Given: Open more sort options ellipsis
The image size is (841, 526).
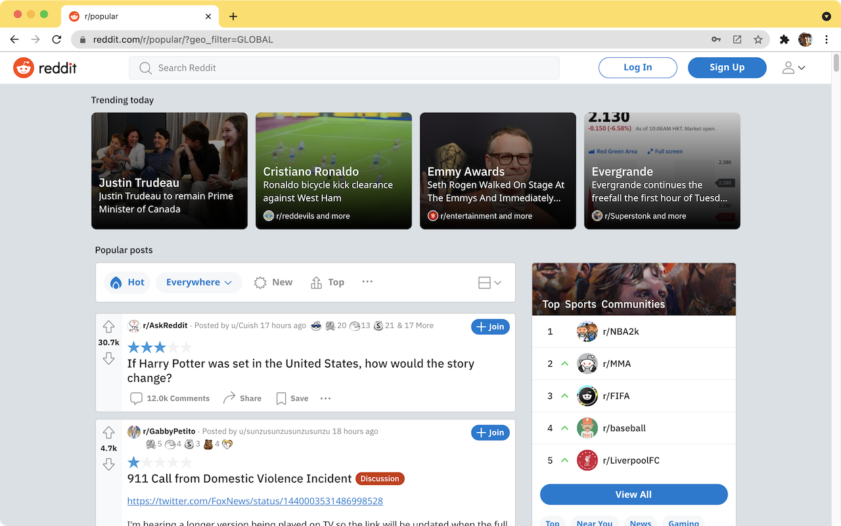Looking at the screenshot, I should 367,282.
